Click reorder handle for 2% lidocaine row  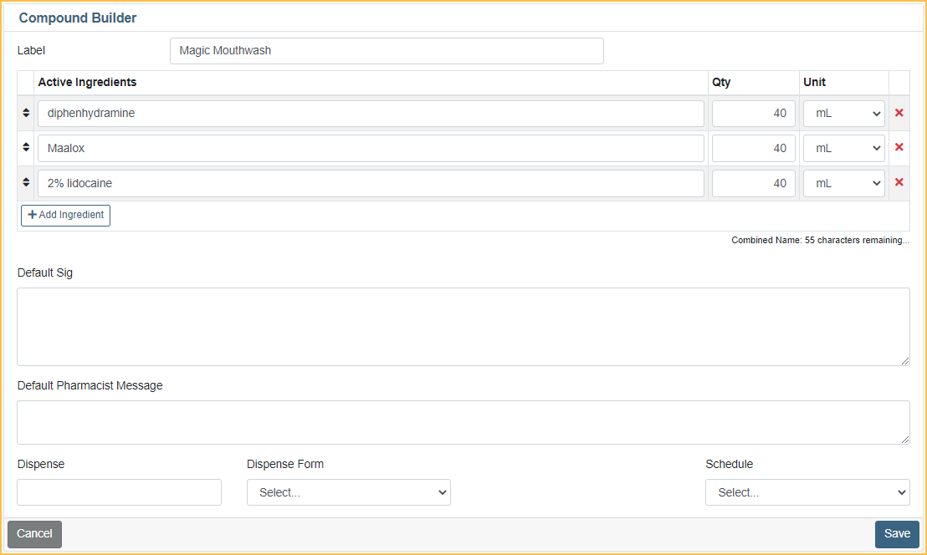tap(26, 183)
